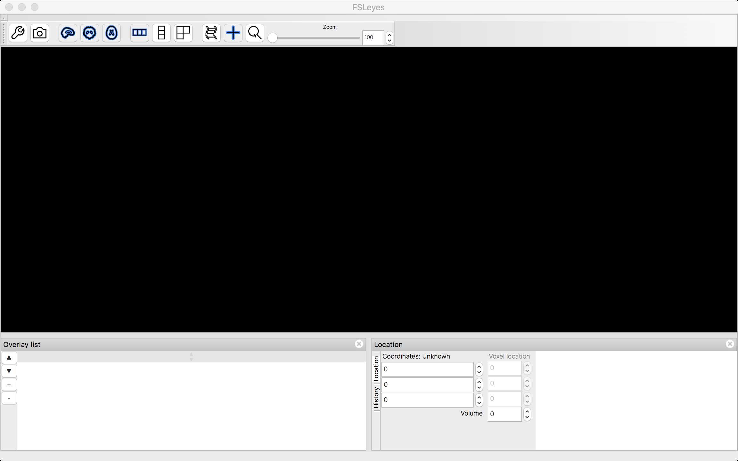
Task: Add an overlay with the plus button
Action: coord(9,384)
